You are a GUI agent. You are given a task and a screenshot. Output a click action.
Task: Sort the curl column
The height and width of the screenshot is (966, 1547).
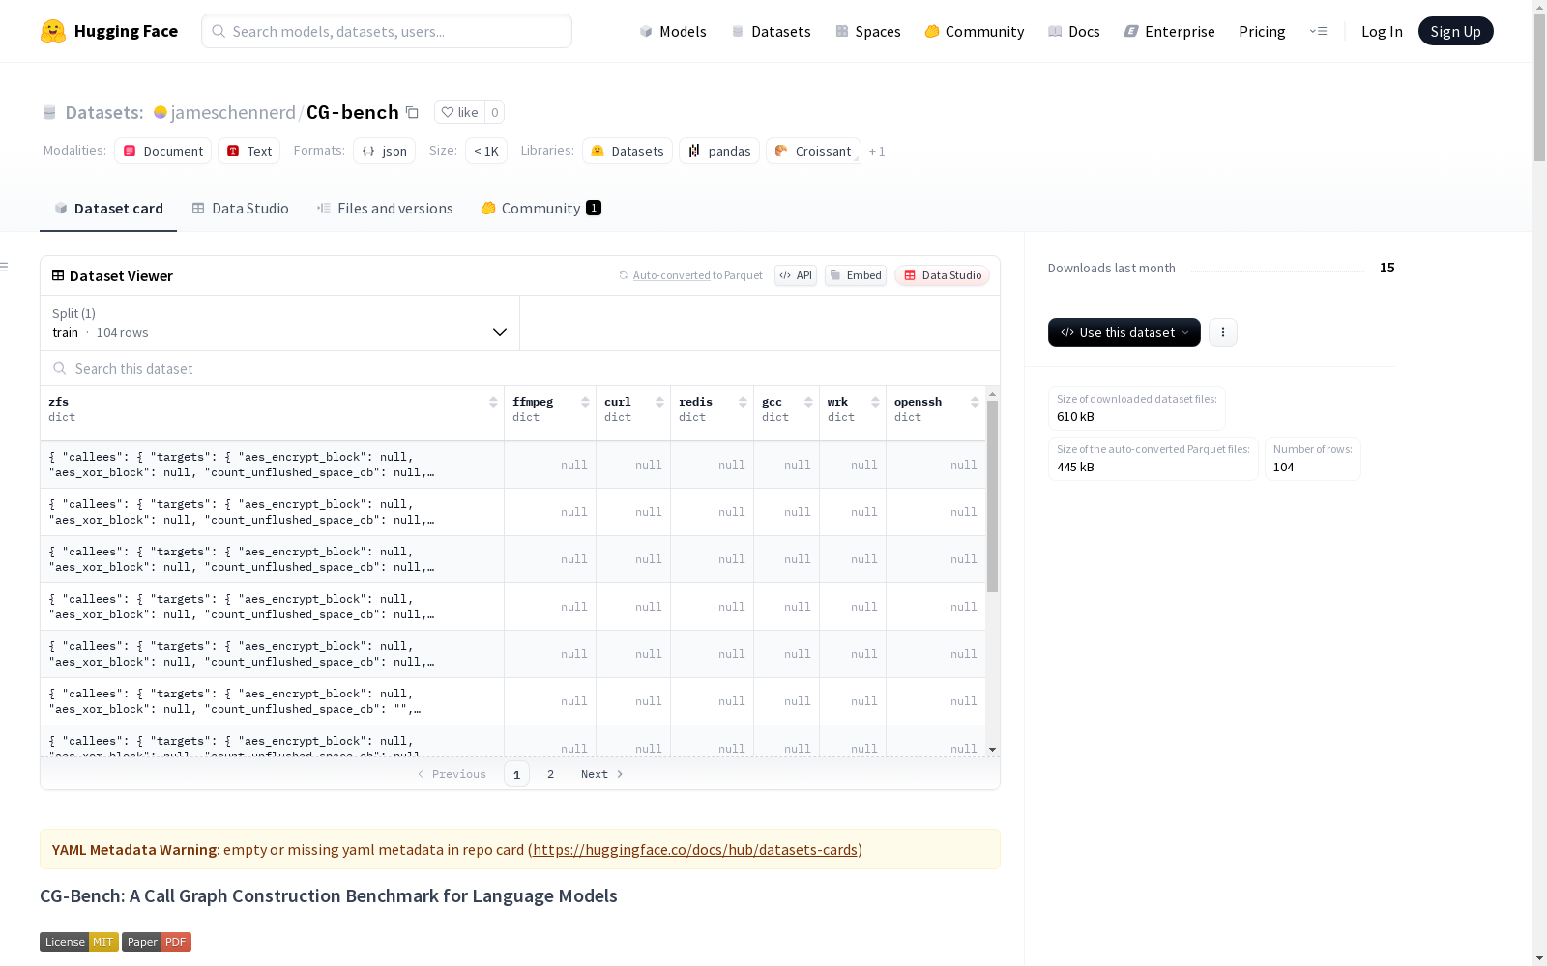point(659,402)
